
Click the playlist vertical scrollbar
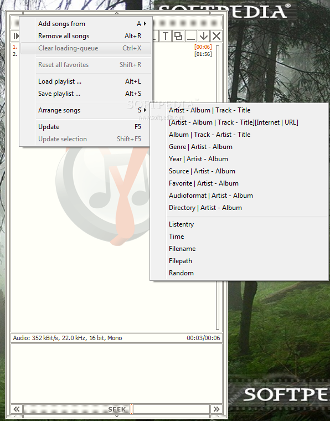[218, 187]
